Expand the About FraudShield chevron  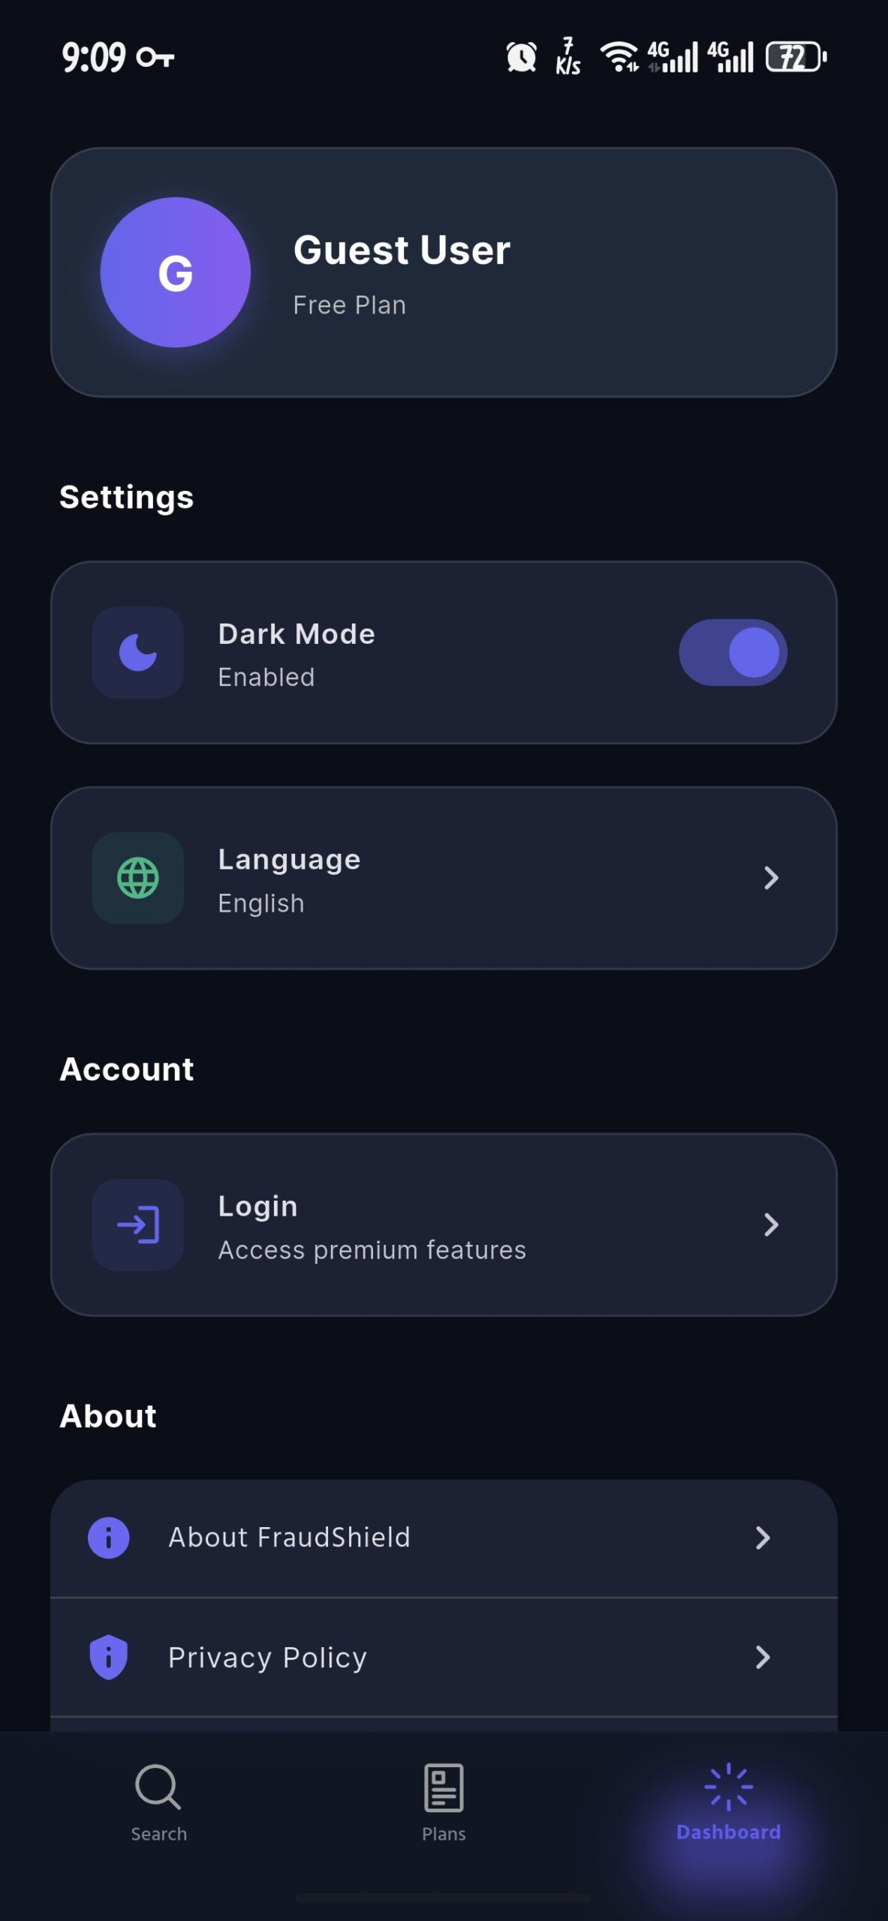point(763,1538)
